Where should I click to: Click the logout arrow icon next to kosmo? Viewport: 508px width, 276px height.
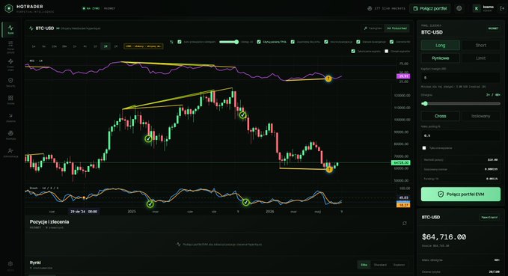(x=501, y=8)
